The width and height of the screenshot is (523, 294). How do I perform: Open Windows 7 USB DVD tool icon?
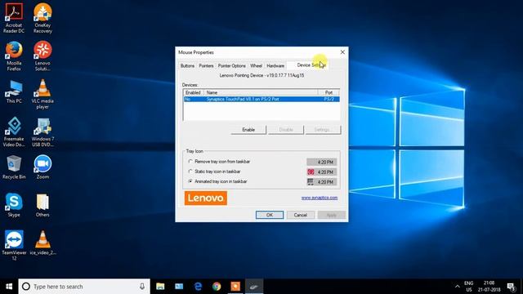[x=42, y=131]
